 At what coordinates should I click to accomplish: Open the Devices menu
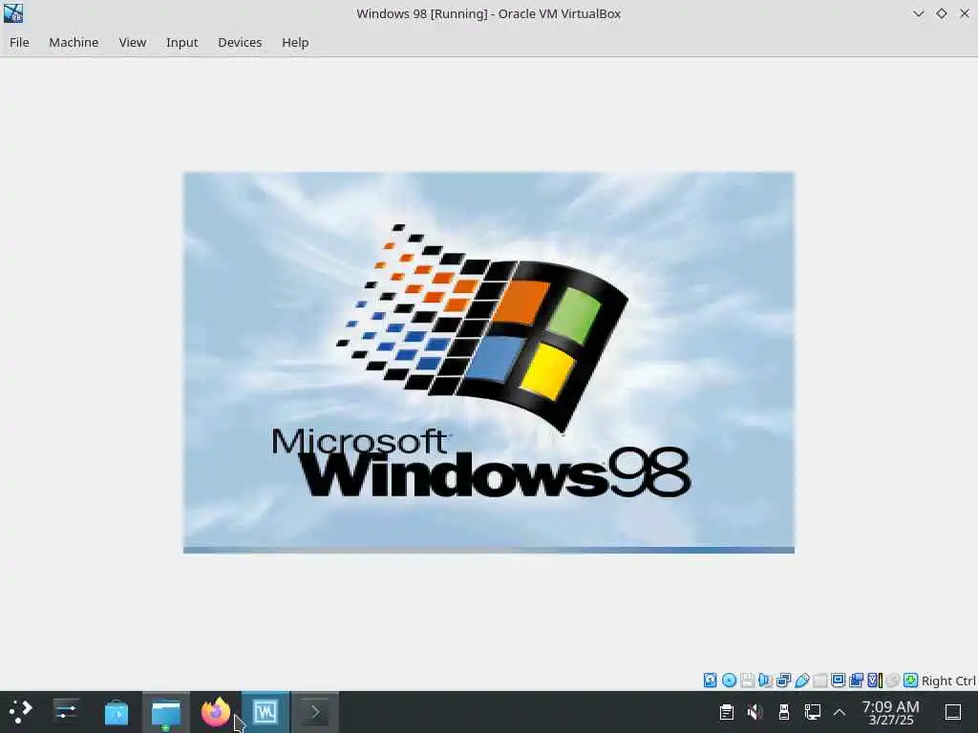[240, 42]
